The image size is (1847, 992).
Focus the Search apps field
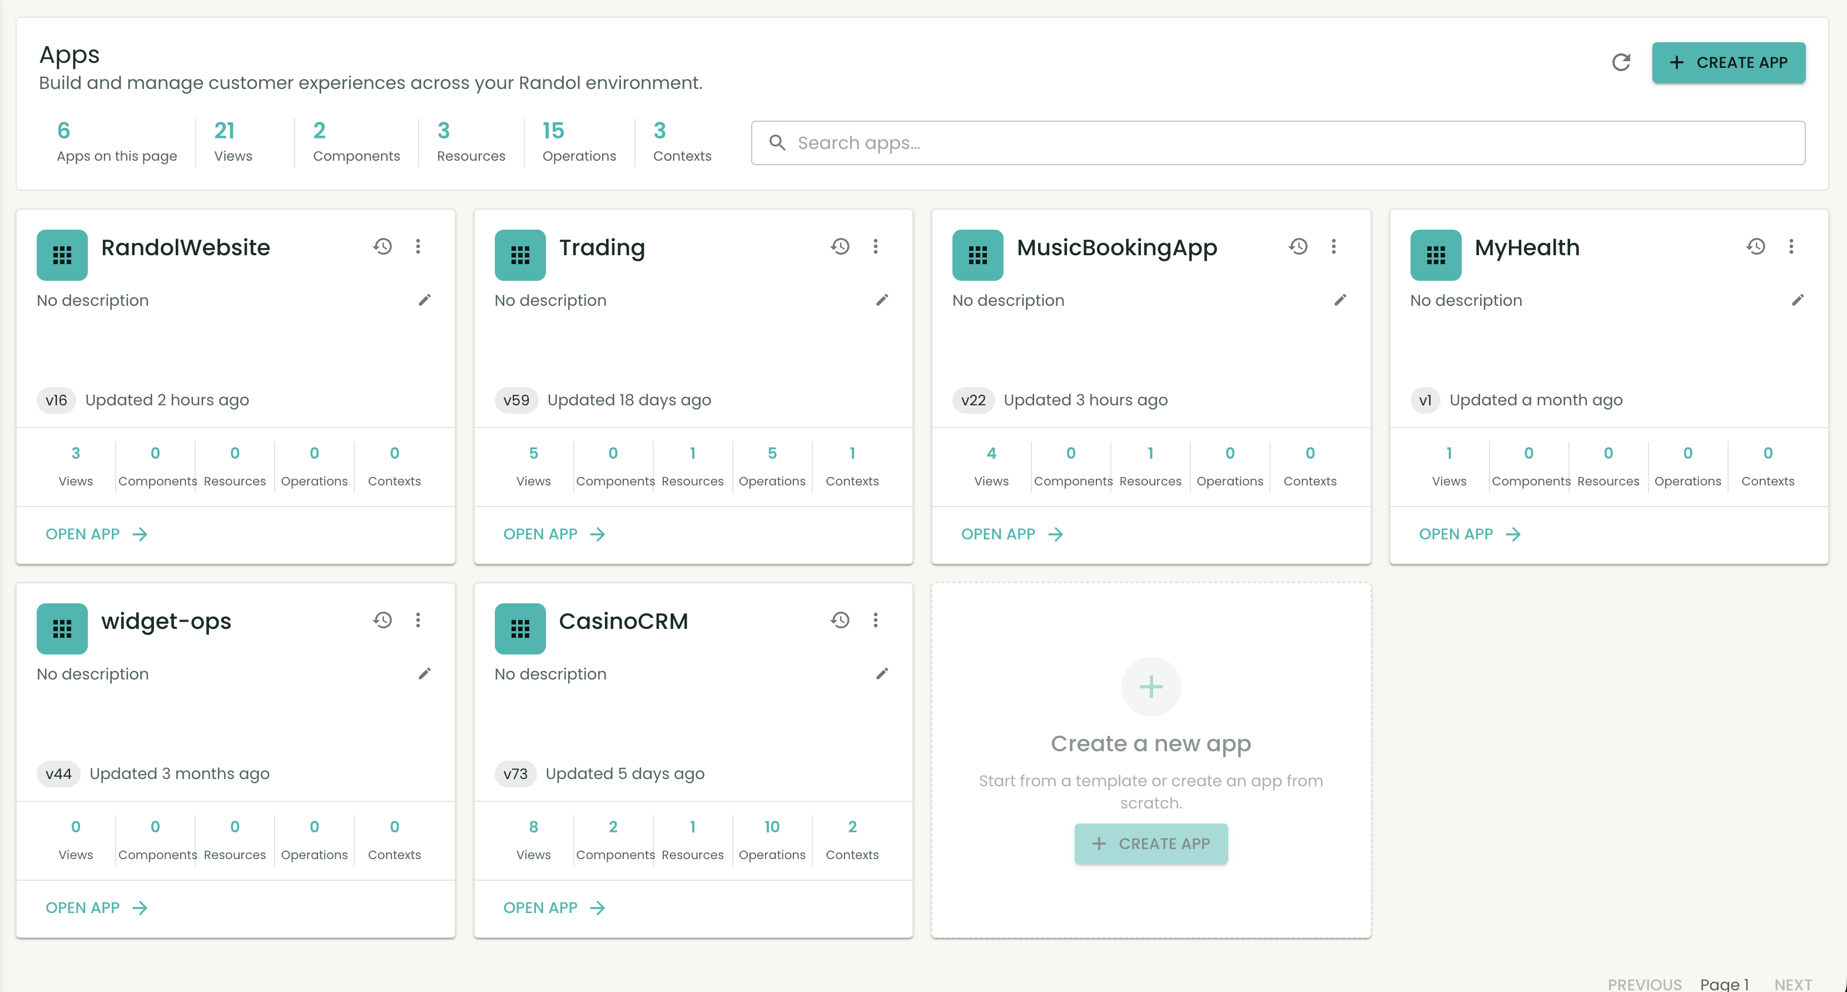coord(1278,143)
